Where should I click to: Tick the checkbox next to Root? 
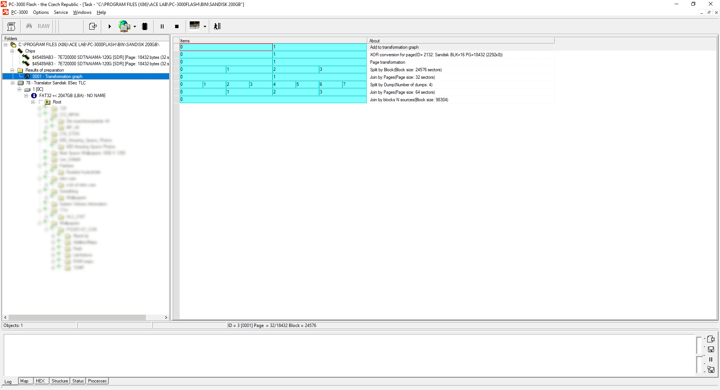(x=41, y=102)
